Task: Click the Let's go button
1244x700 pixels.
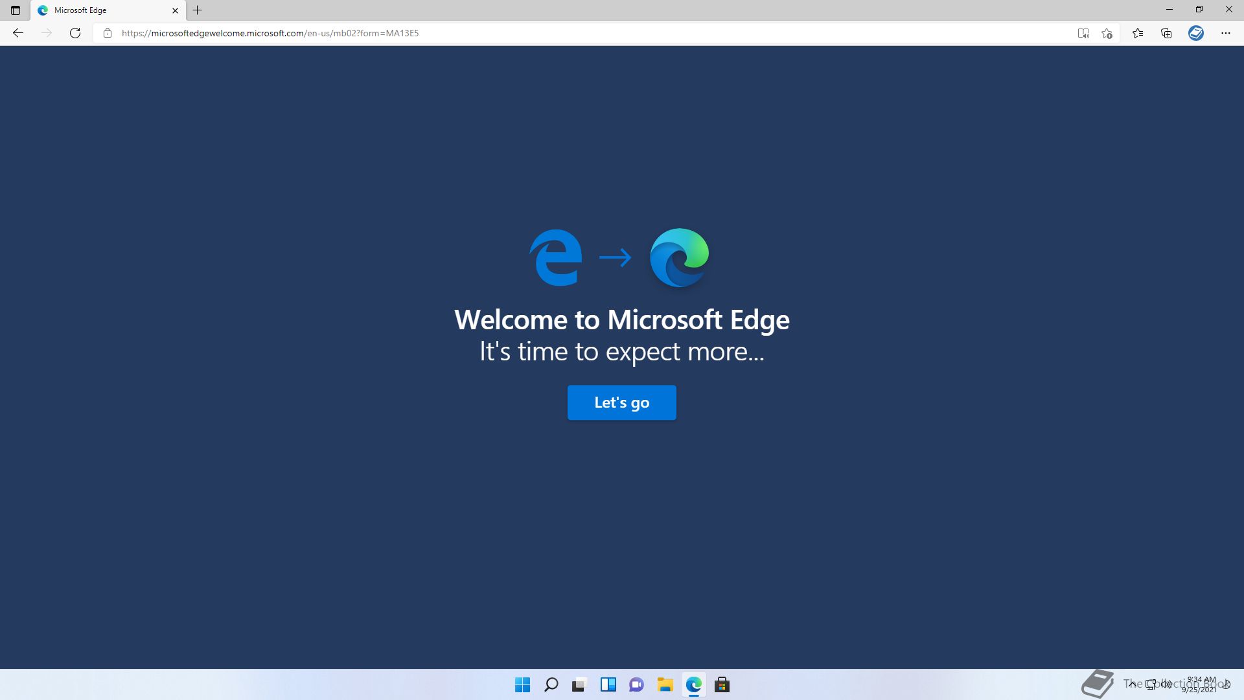Action: 621,402
